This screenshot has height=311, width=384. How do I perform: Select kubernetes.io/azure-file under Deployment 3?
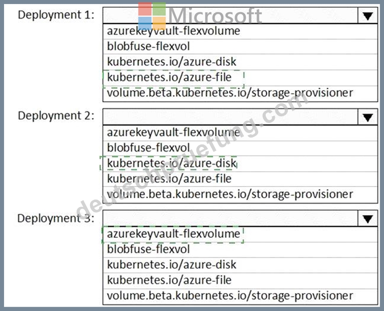tap(240, 280)
